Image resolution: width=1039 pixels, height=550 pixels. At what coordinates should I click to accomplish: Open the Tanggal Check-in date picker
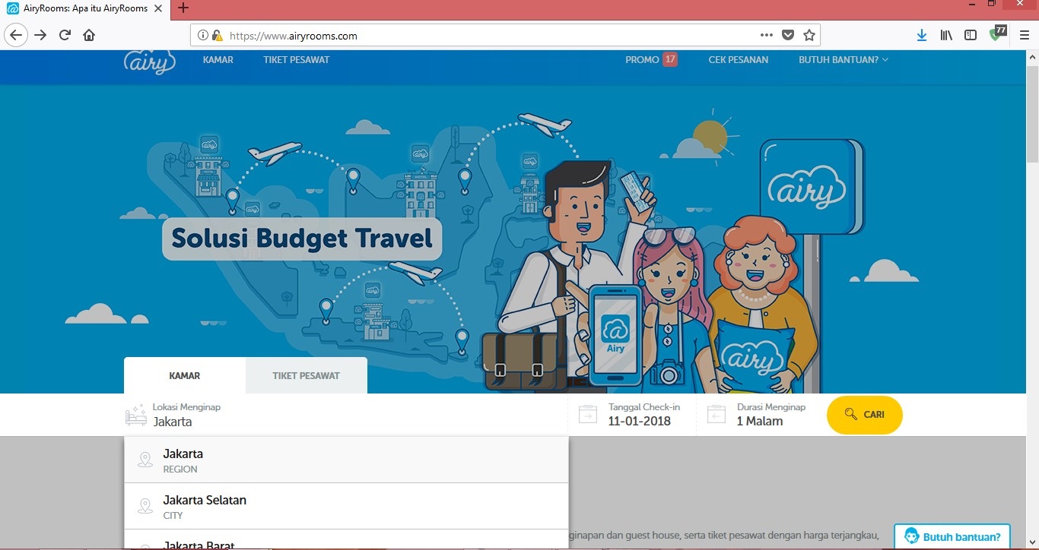[639, 415]
